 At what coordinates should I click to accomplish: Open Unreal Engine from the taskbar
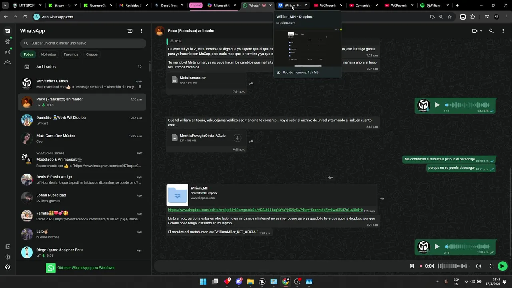[x=262, y=282]
